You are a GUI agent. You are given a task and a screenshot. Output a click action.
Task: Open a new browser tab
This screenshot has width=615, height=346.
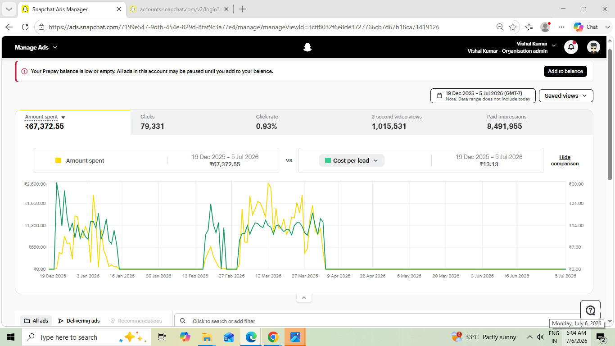243,9
